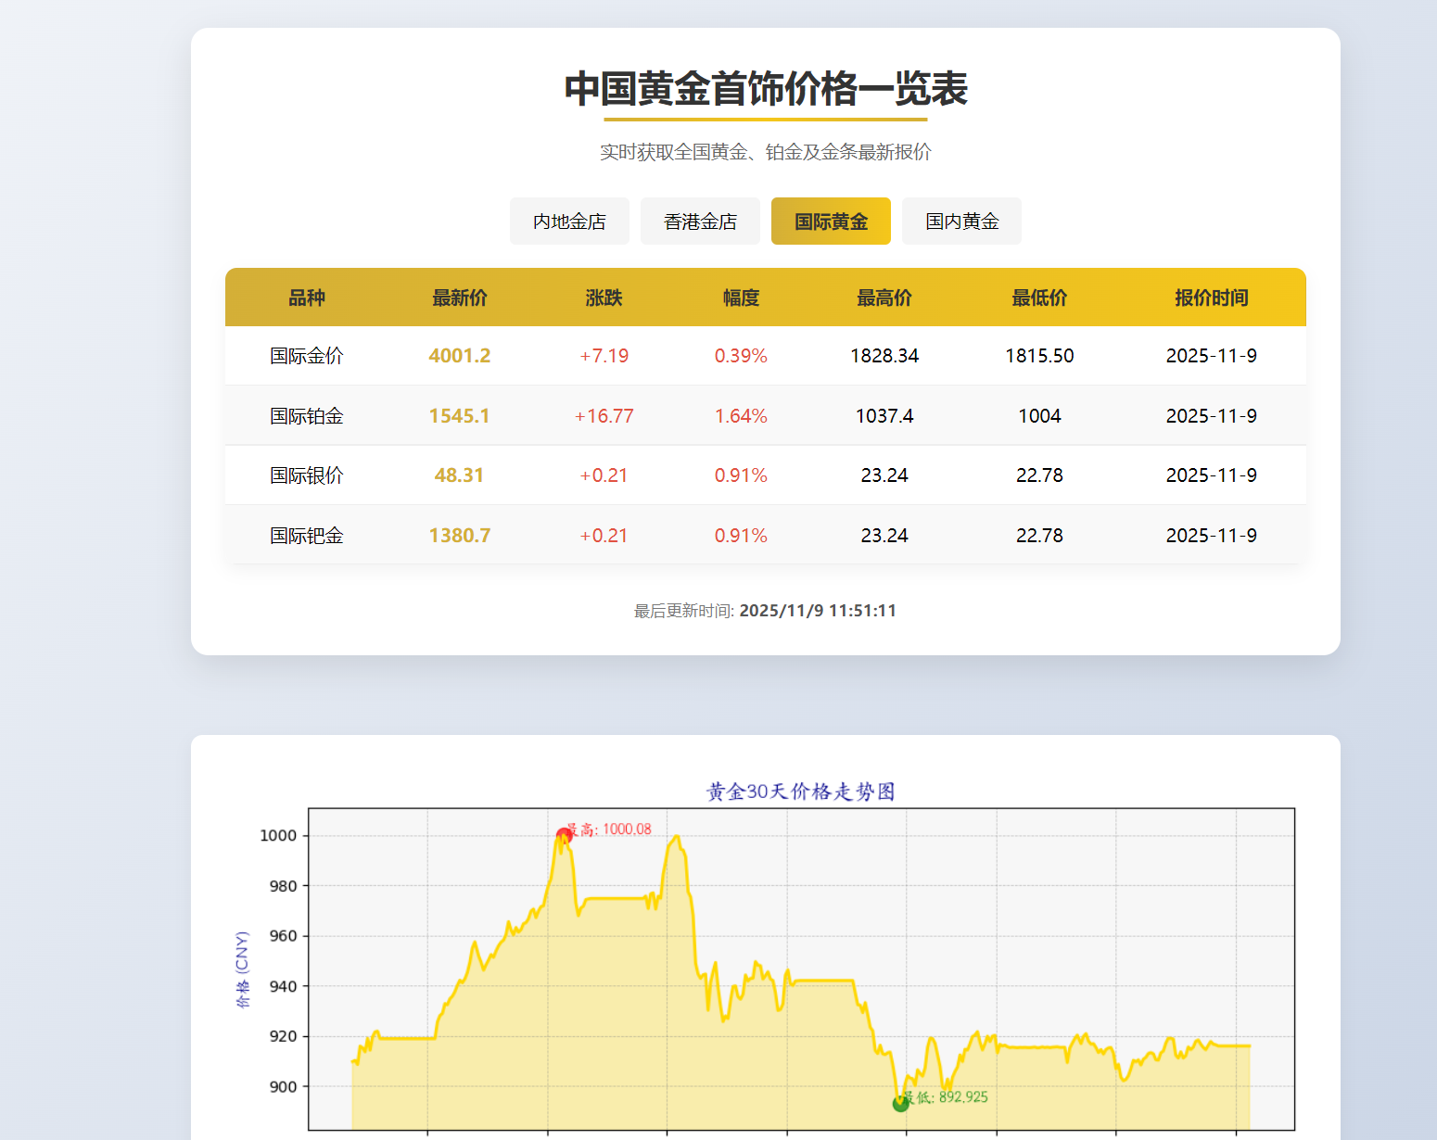Image resolution: width=1437 pixels, height=1140 pixels.
Task: Sort by the 最新价 column header
Action: point(460,298)
